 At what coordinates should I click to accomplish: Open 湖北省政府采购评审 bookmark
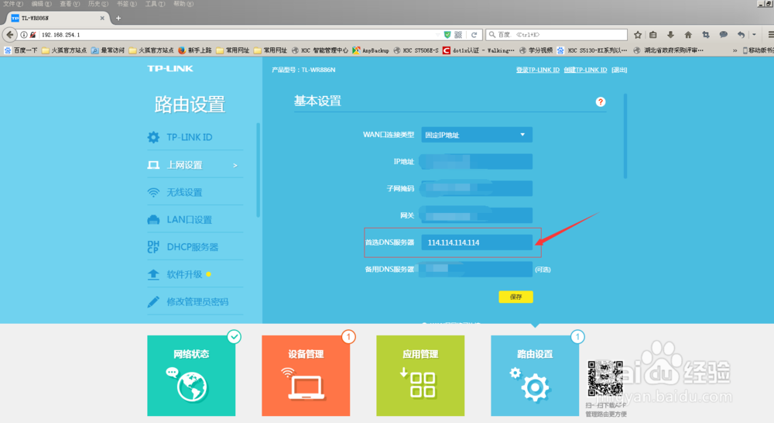coord(669,50)
